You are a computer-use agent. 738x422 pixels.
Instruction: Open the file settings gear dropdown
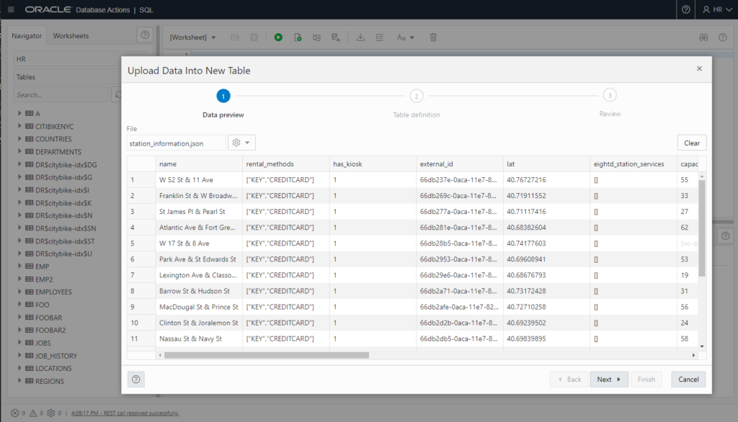pos(241,143)
